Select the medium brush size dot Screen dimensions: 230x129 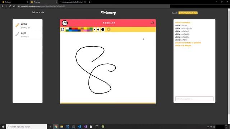pos(98,29)
